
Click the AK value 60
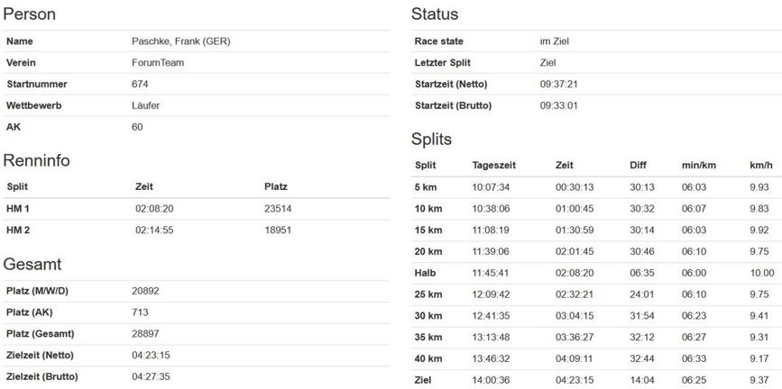pos(137,127)
